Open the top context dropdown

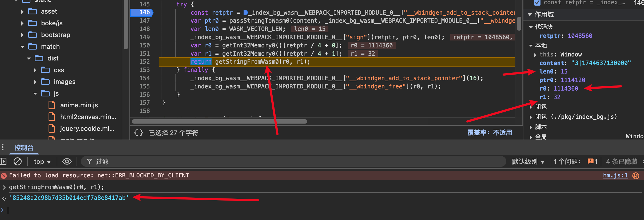(x=42, y=161)
